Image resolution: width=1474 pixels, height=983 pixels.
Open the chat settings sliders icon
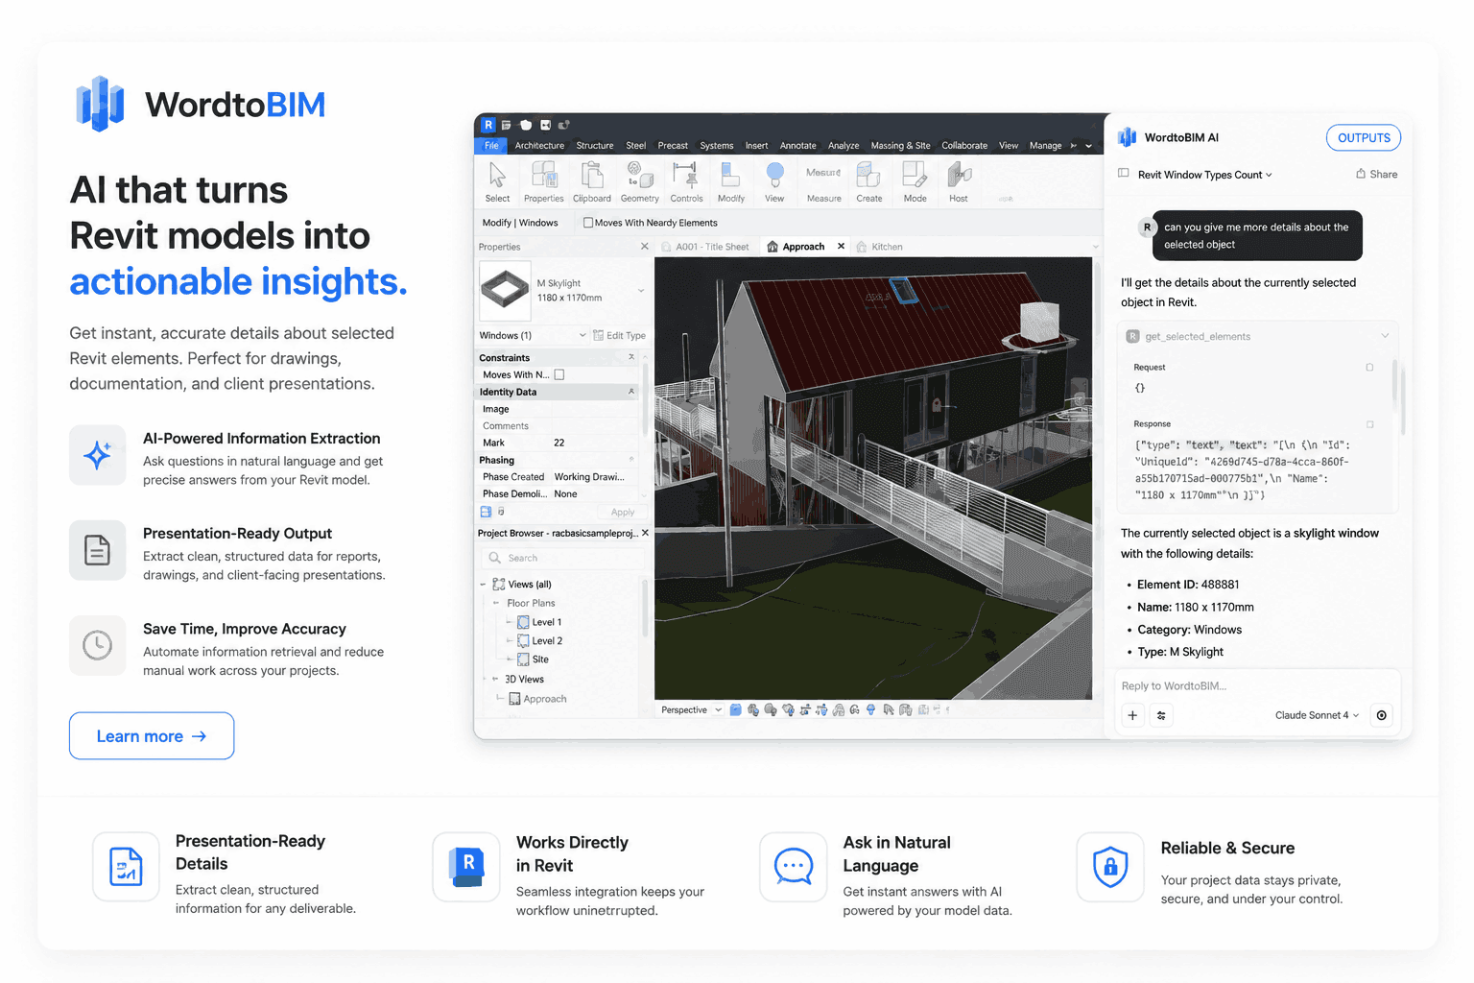(1161, 715)
